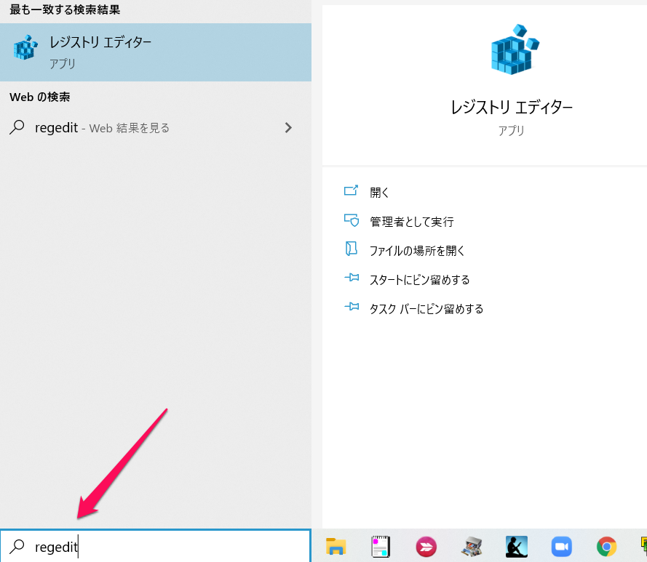Open Zoom from the taskbar
647x562 pixels.
pyautogui.click(x=562, y=547)
